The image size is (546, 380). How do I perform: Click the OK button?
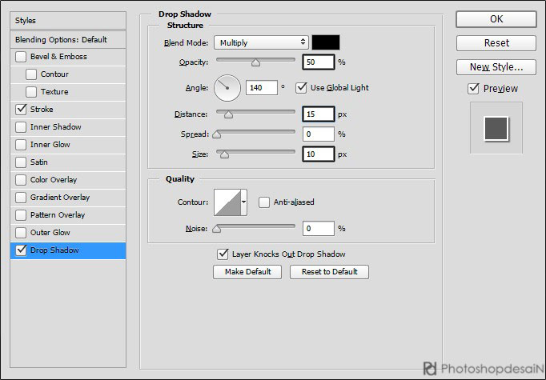[x=496, y=19]
